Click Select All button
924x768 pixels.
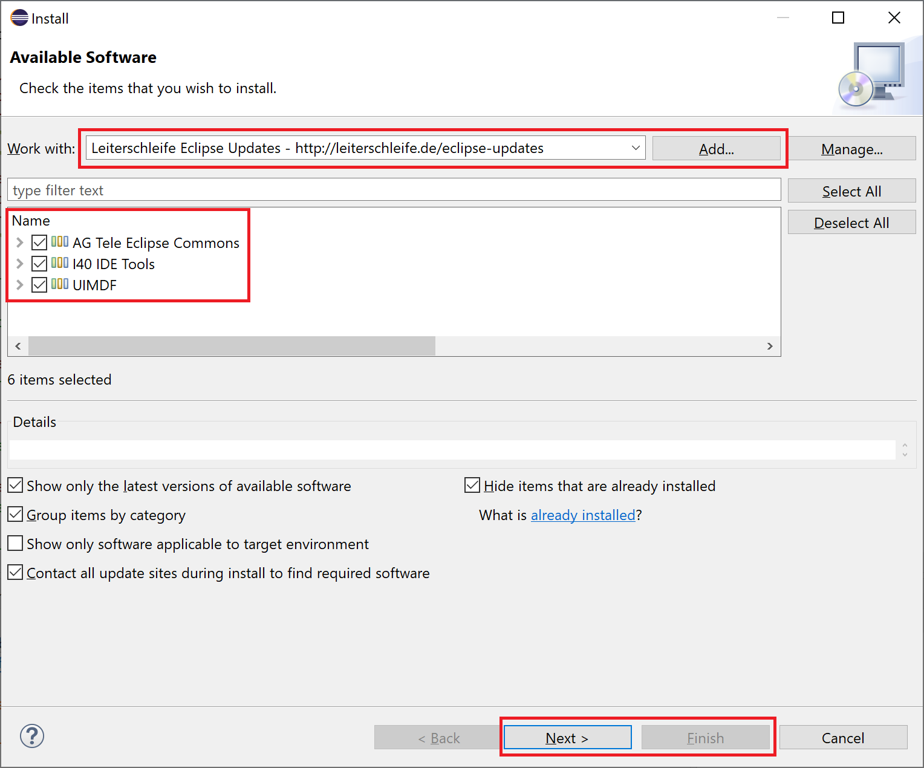point(851,191)
